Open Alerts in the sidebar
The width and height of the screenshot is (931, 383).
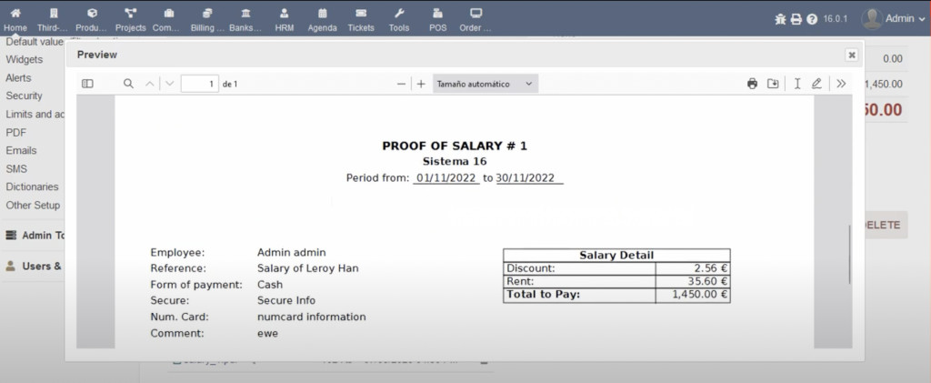click(18, 78)
